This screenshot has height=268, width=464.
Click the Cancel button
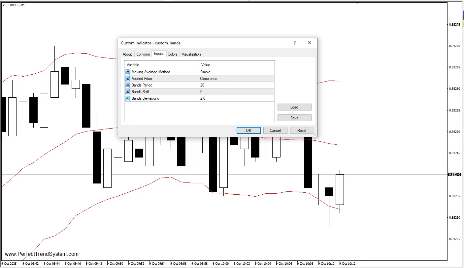275,131
